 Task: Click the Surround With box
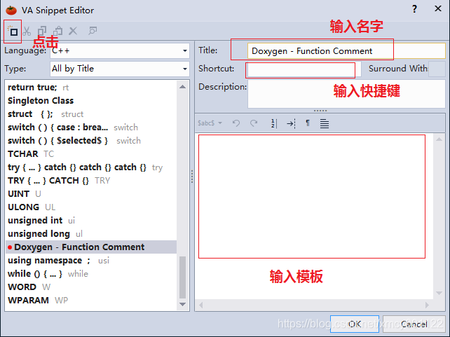tap(437, 69)
